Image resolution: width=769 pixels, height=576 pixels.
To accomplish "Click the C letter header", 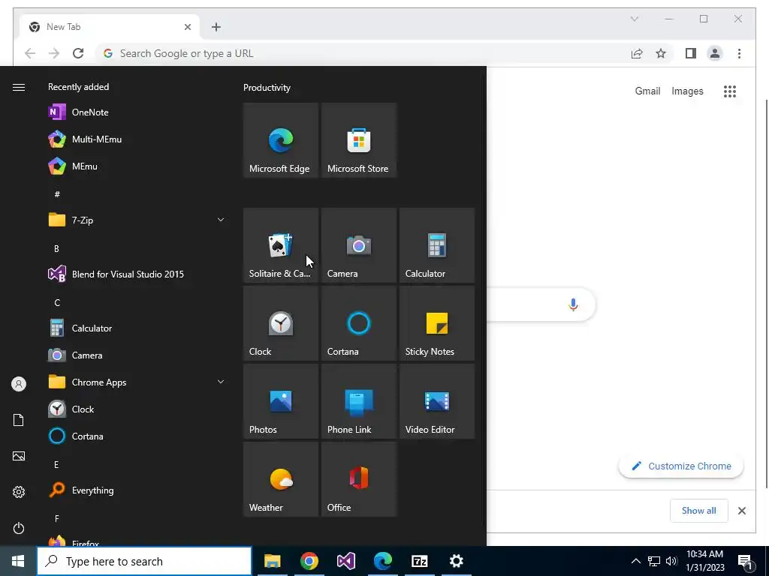I will coord(57,303).
